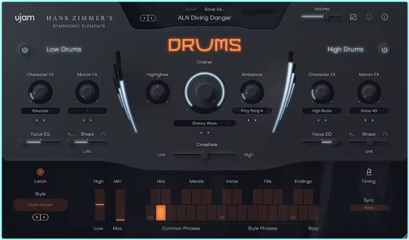Click the first Metals pad
Viewport: 409px width, 240px height.
186,196
